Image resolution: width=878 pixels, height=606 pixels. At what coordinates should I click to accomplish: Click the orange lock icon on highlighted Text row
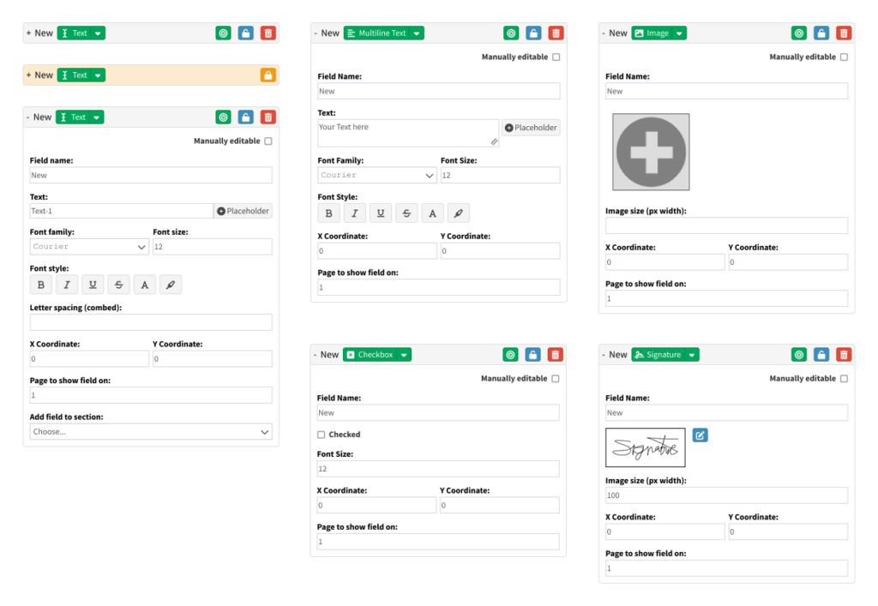coord(268,75)
